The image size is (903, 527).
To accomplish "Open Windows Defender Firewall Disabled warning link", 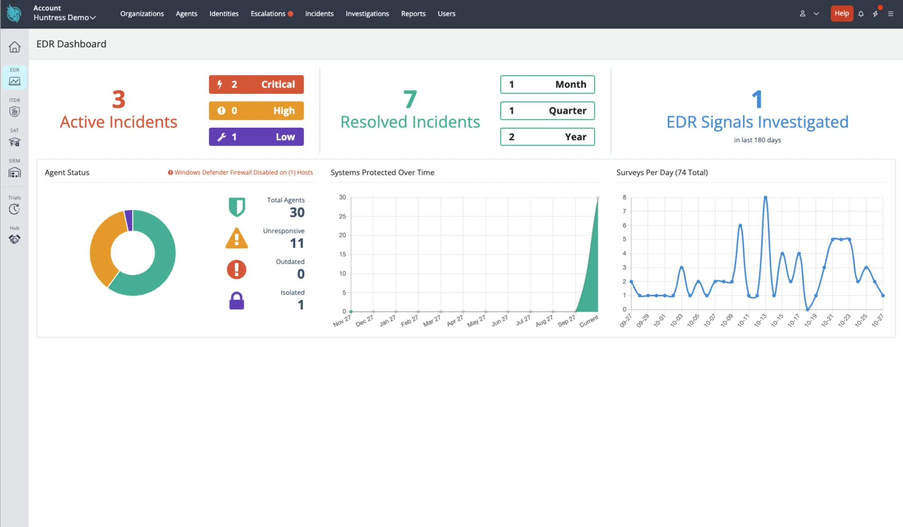I will pos(240,173).
